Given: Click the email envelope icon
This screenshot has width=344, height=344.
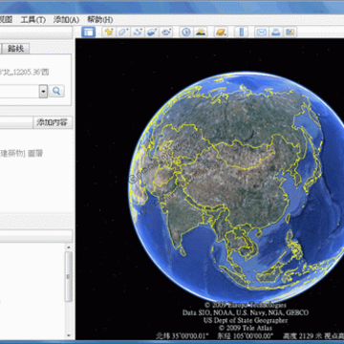Looking at the screenshot, I should (x=261, y=32).
